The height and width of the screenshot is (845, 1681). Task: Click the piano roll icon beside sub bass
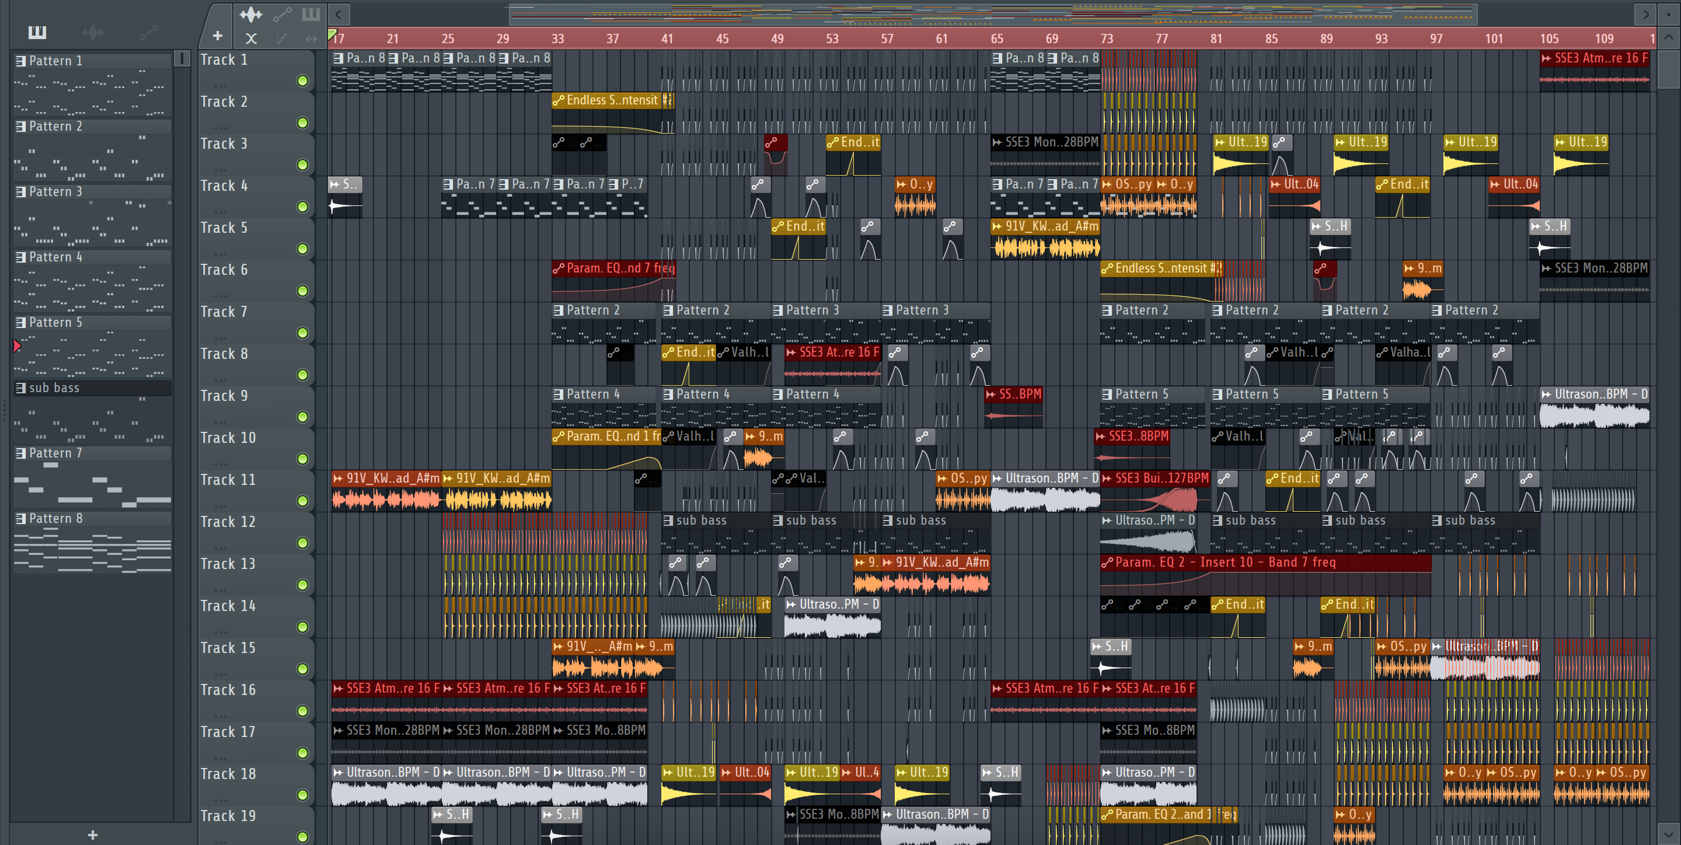pyautogui.click(x=21, y=387)
